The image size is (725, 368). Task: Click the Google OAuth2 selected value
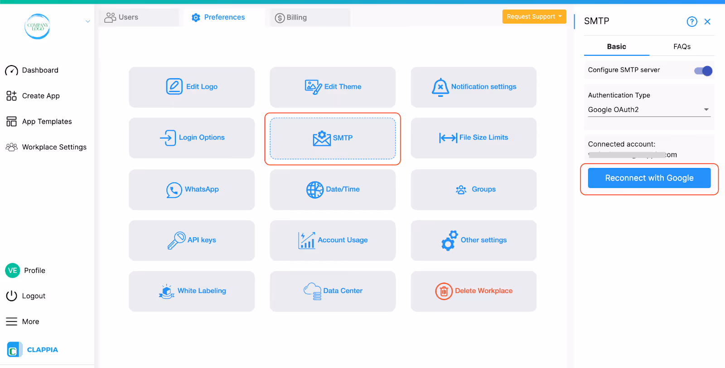(614, 110)
